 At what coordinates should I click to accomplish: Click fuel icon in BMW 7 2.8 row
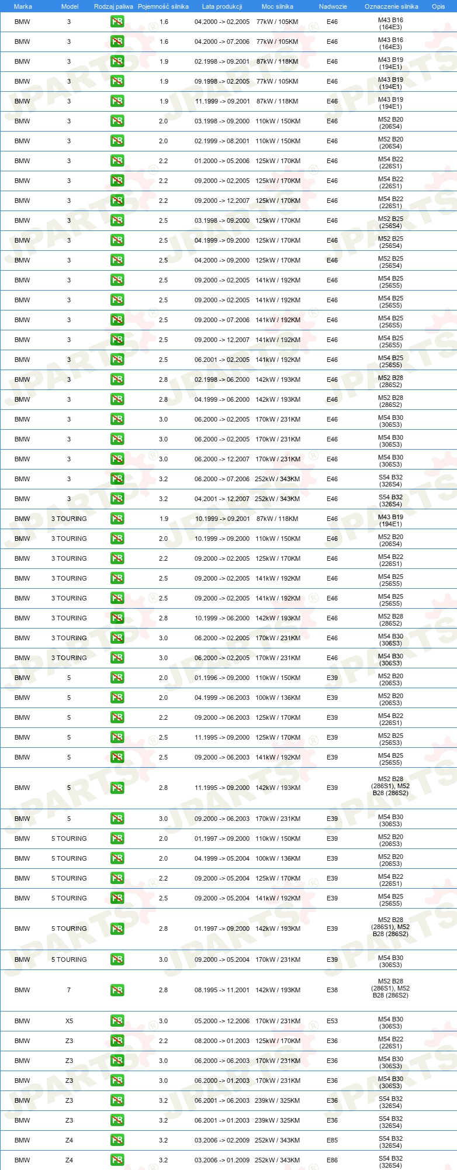(x=117, y=990)
